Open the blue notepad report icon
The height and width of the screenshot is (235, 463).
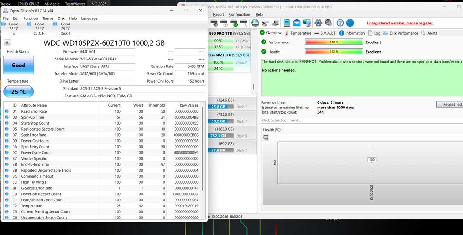[287, 23]
